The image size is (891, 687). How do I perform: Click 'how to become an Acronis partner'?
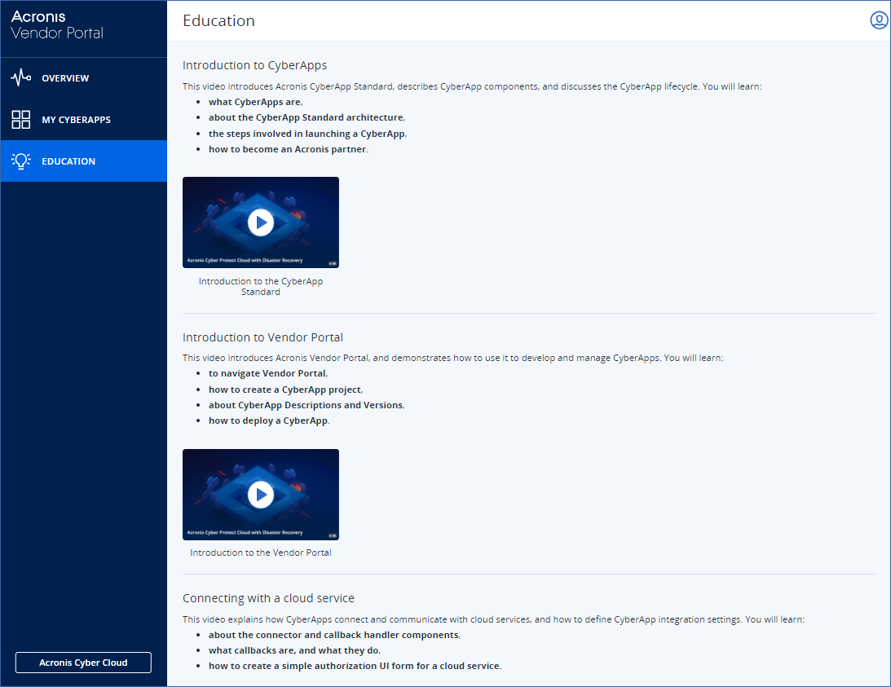point(288,149)
